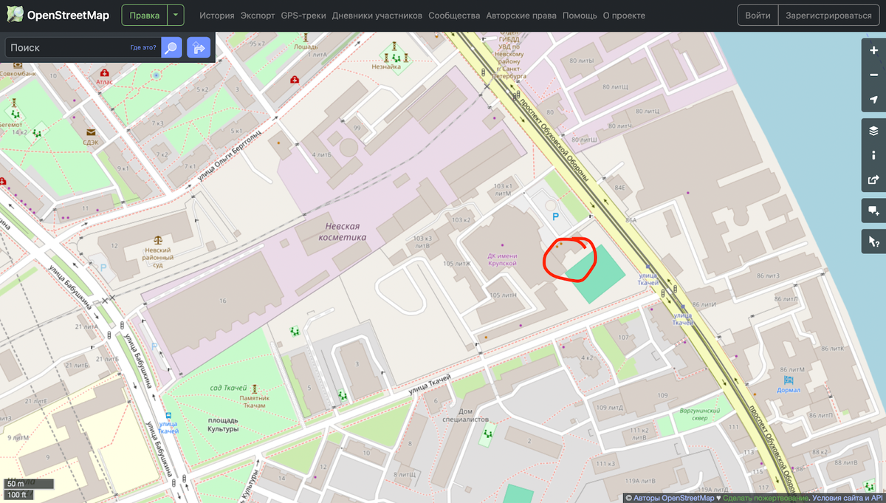Click the сад Ткачей label
The height and width of the screenshot is (503, 886).
tap(228, 389)
